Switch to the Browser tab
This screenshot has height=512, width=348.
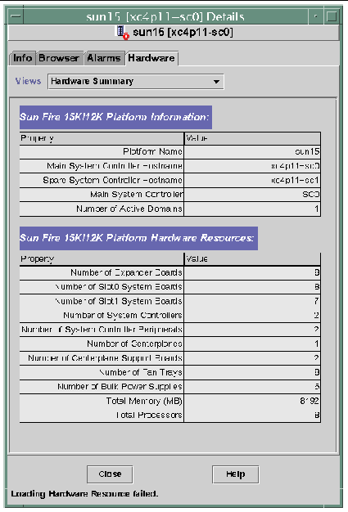(x=59, y=58)
